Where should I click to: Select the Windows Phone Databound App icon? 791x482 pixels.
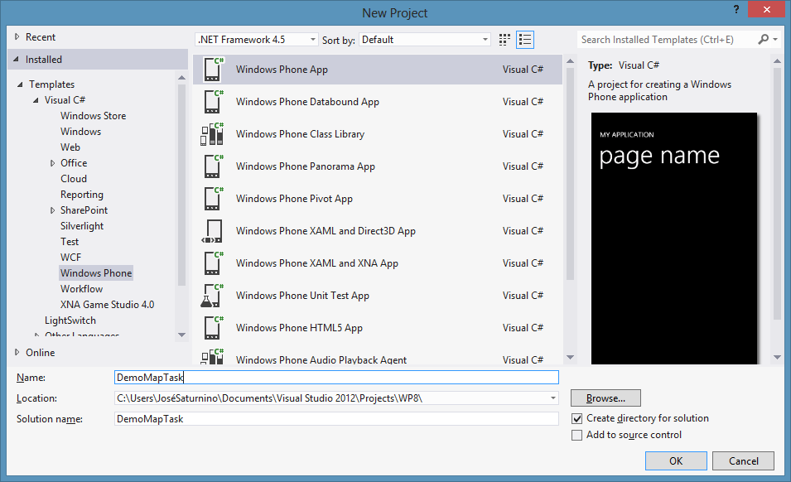[213, 102]
